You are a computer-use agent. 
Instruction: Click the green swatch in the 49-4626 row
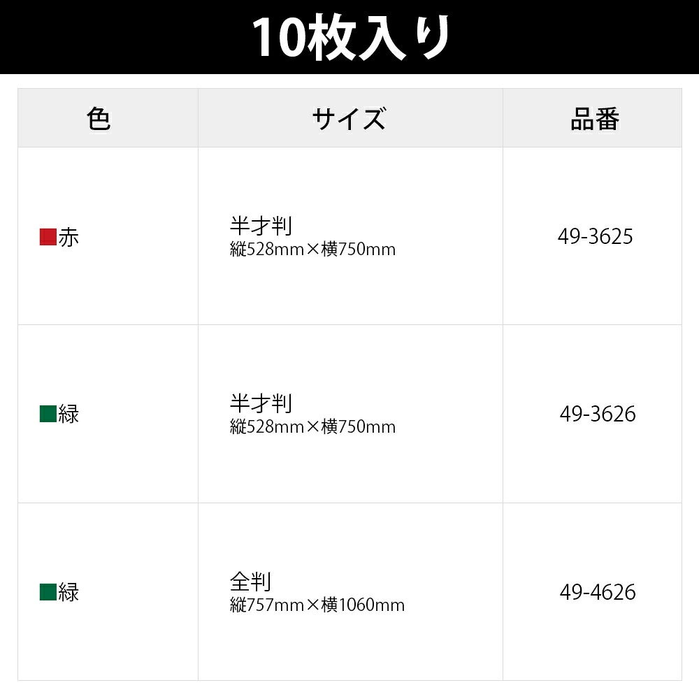[48, 592]
